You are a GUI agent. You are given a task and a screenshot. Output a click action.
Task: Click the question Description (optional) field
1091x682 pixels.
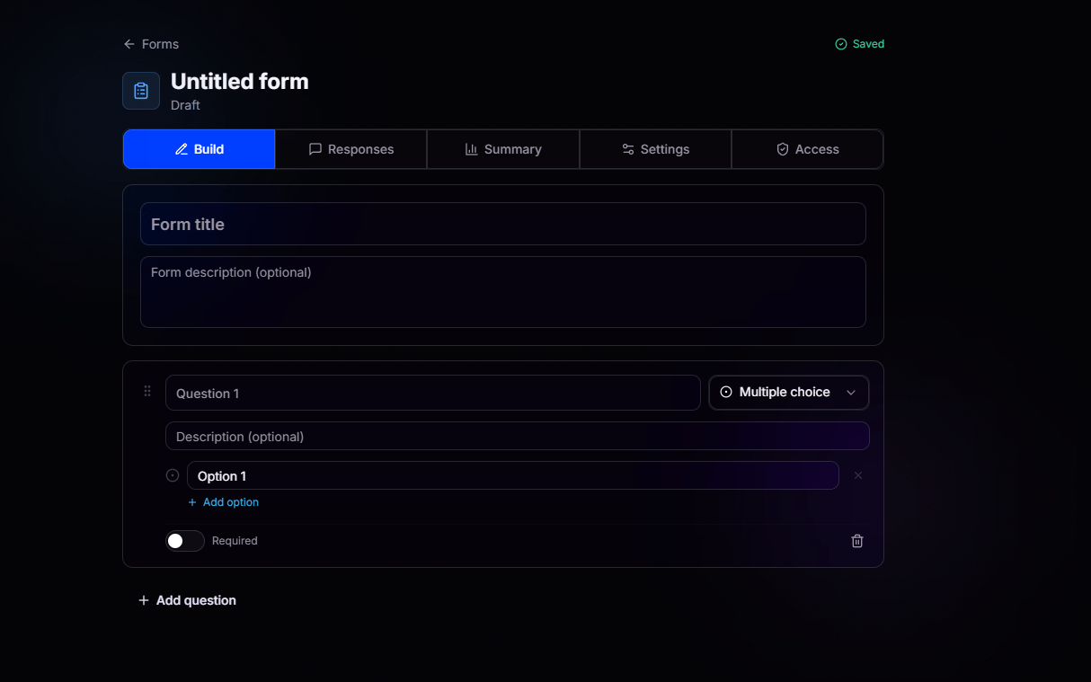(x=518, y=436)
